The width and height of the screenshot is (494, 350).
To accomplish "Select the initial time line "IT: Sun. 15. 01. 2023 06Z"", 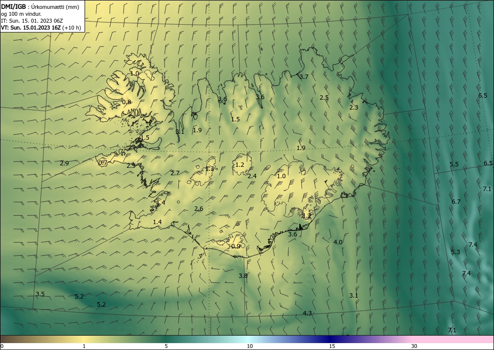I will point(32,20).
